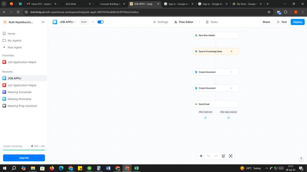This screenshot has height=172, width=307.
Task: Open the browser tab search dropdown
Action: (4, 4)
